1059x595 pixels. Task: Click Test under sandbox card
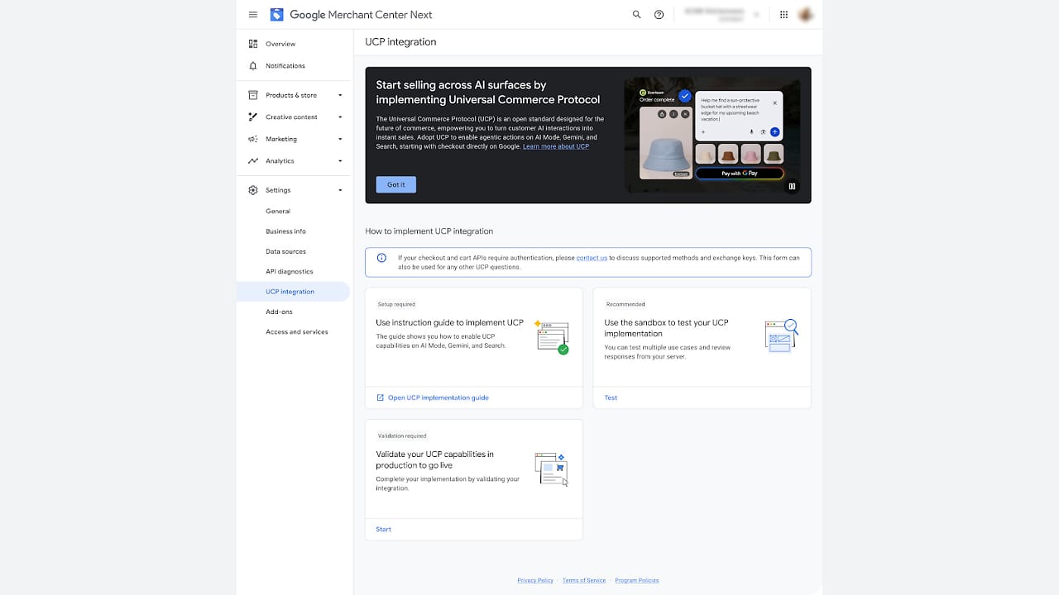click(611, 397)
